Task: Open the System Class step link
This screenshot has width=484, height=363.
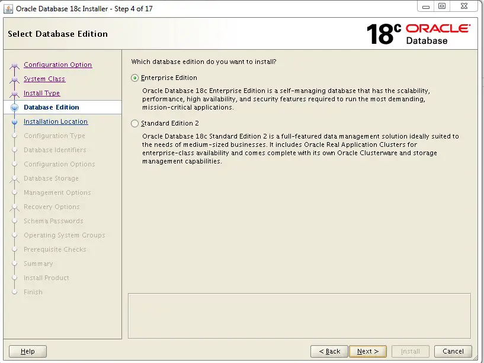Action: click(44, 79)
